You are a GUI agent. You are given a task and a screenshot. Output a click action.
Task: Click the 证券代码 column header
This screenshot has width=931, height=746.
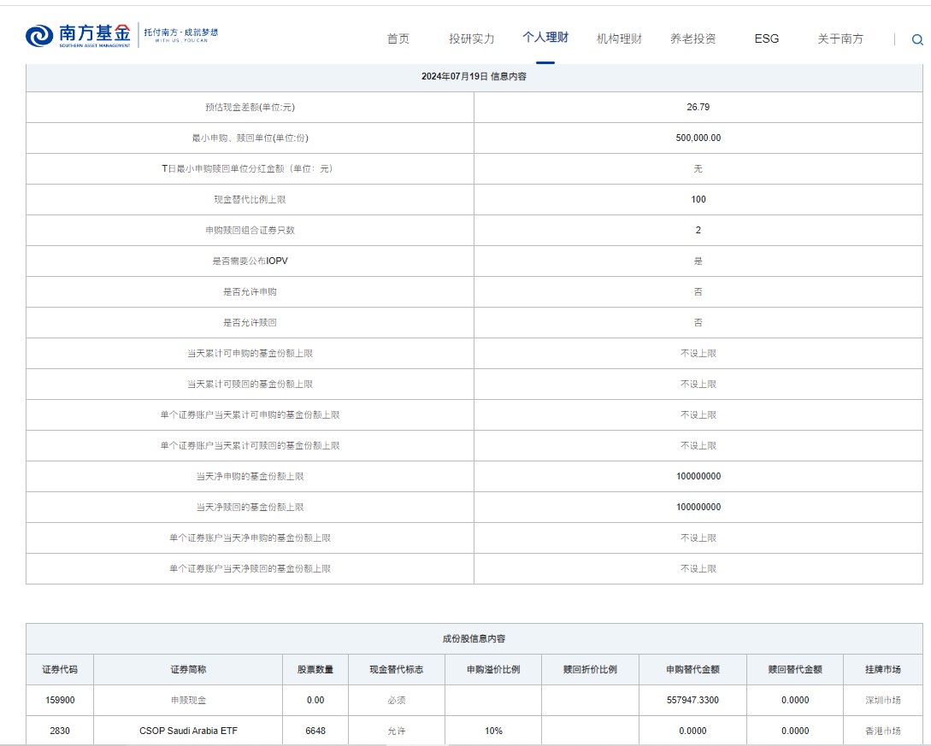coord(60,670)
